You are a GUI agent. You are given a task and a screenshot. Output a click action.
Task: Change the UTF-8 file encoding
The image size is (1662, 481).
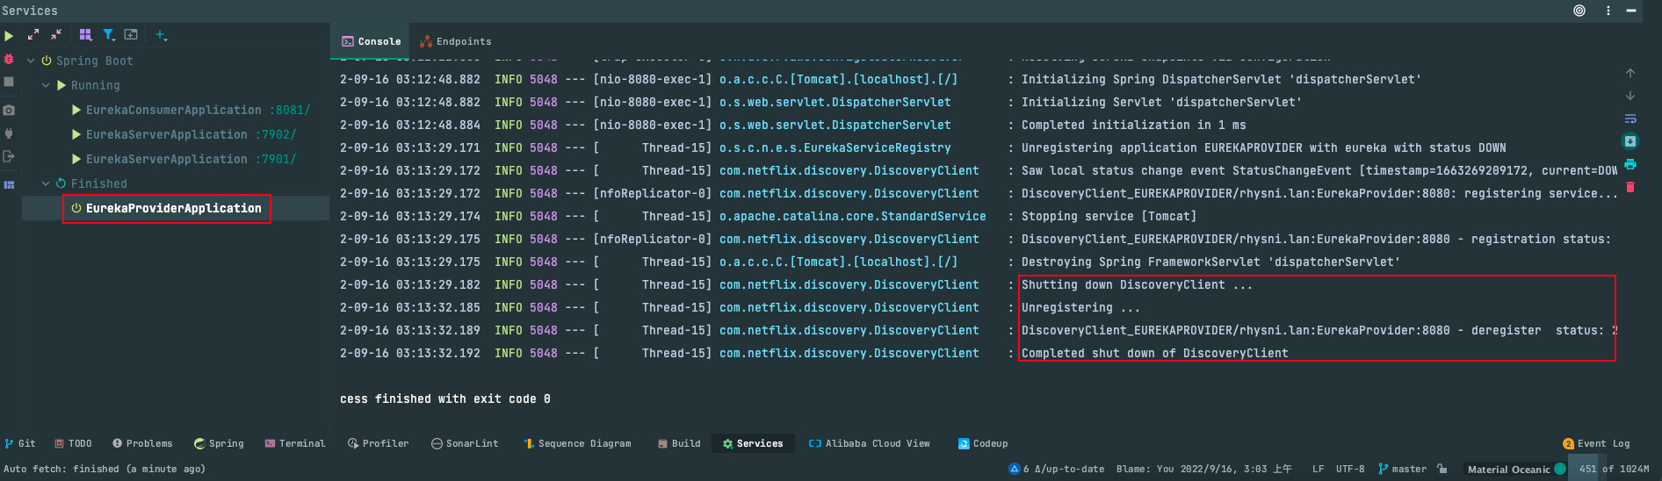1350,469
